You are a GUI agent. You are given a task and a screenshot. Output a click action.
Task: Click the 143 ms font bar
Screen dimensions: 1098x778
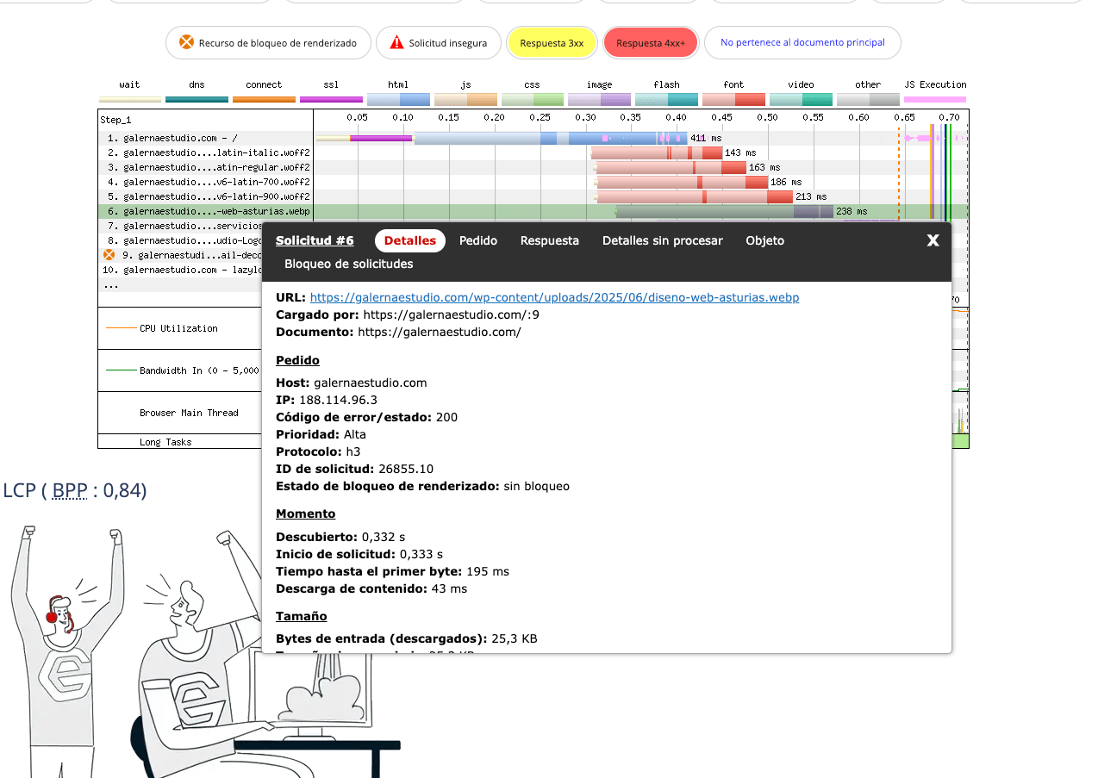[657, 152]
